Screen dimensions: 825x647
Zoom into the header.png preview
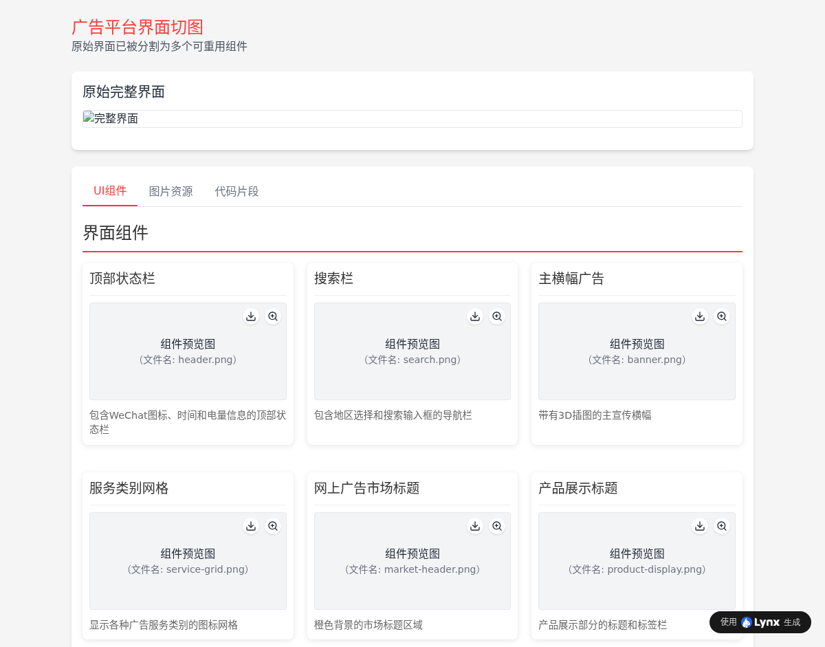[273, 316]
